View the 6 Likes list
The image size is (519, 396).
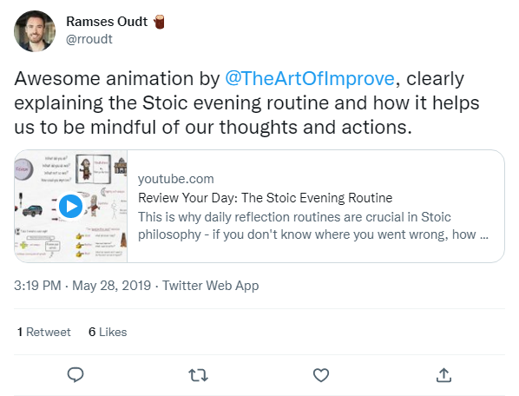(108, 332)
